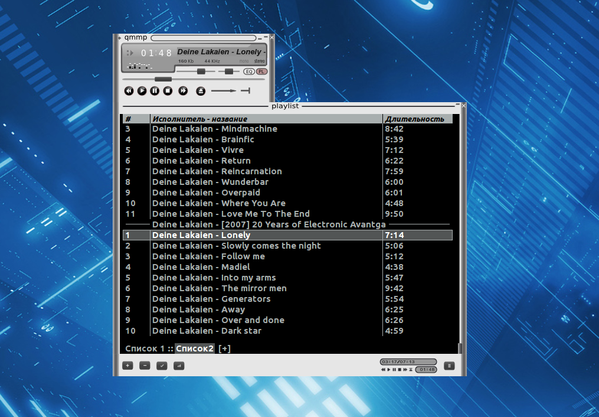Select track Deine Lakaien - Return
This screenshot has height=417, width=599.
point(287,161)
